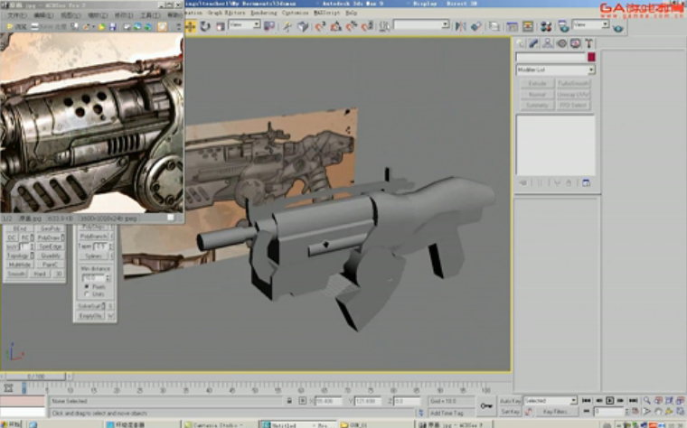Image resolution: width=687 pixels, height=428 pixels.
Task: Click the PolyBranch button
Action: 93,237
